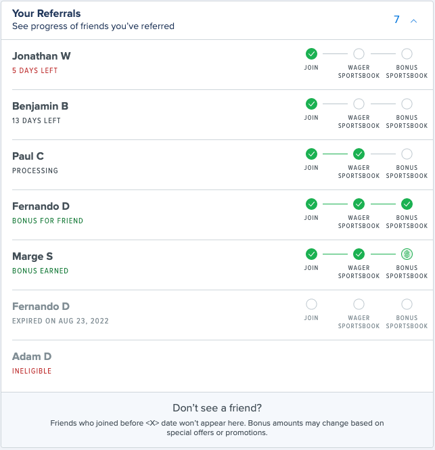The height and width of the screenshot is (450, 435).
Task: Click Fernando D's green Bonus Sportsbook checkmark
Action: [x=407, y=204]
